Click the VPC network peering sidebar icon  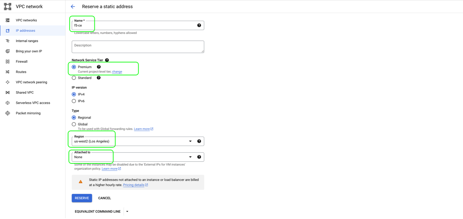[x=7, y=82]
